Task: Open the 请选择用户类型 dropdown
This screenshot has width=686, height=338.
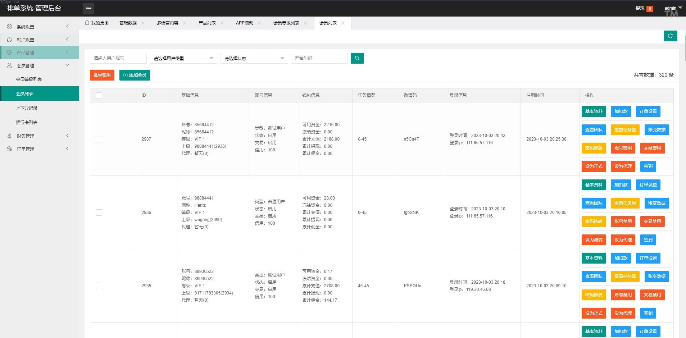Action: (183, 58)
